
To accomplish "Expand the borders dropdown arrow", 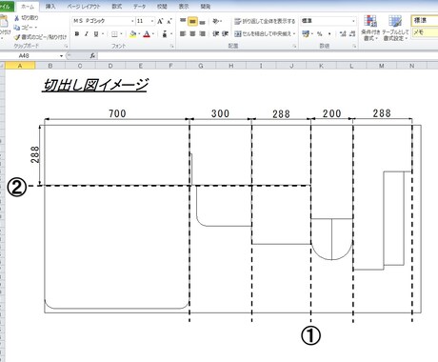I will pyautogui.click(x=121, y=34).
